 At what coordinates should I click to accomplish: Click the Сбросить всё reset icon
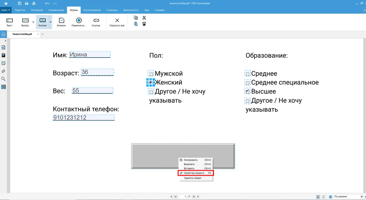coord(117,22)
